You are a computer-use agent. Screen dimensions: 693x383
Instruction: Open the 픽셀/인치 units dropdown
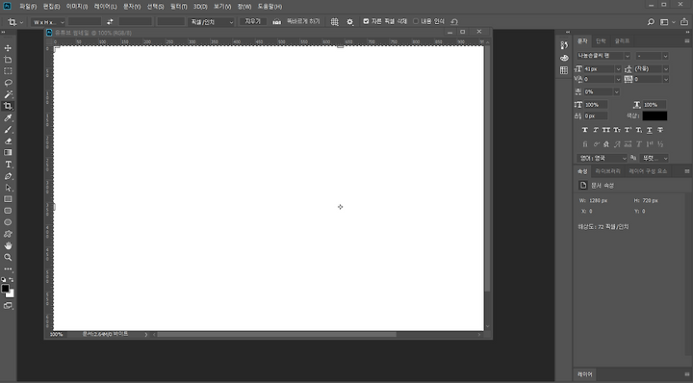[x=212, y=21]
